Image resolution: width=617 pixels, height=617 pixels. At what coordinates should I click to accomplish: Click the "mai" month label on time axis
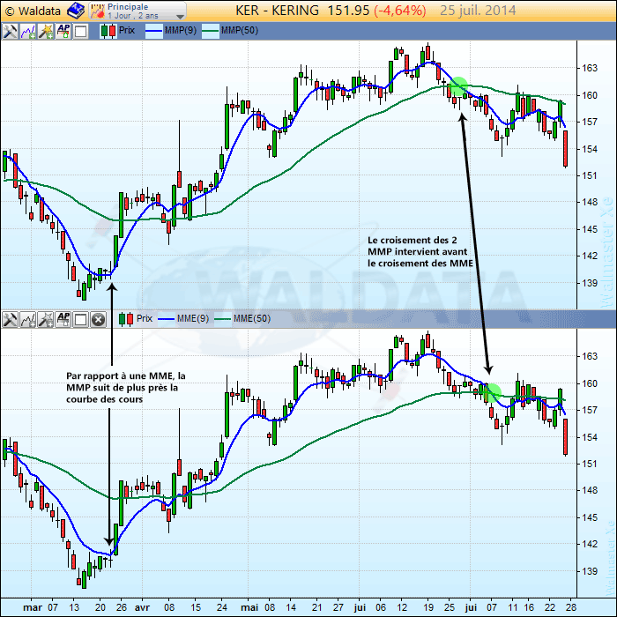[x=249, y=607]
